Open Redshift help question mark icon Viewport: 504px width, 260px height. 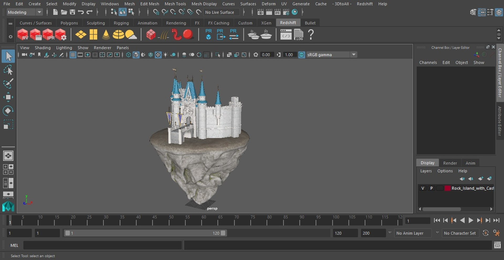(311, 35)
